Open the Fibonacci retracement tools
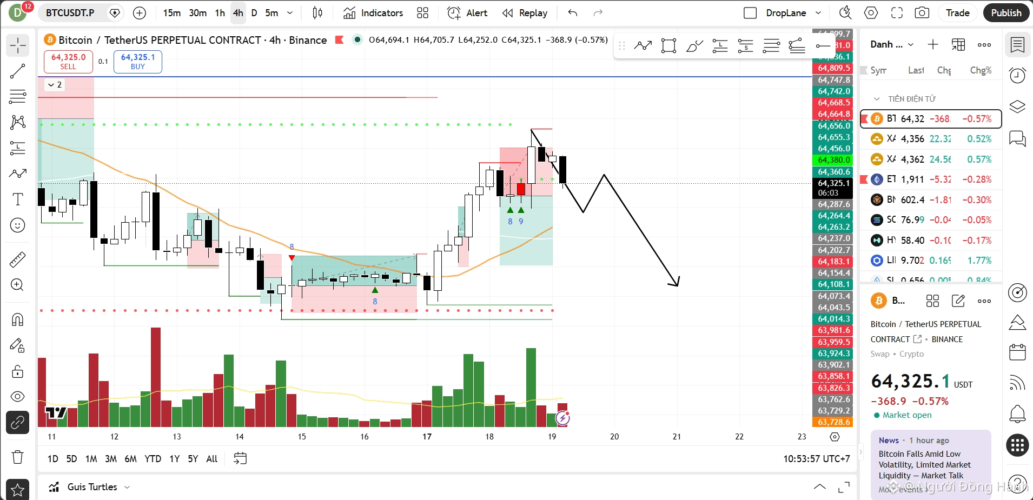This screenshot has width=1033, height=500. 18,97
